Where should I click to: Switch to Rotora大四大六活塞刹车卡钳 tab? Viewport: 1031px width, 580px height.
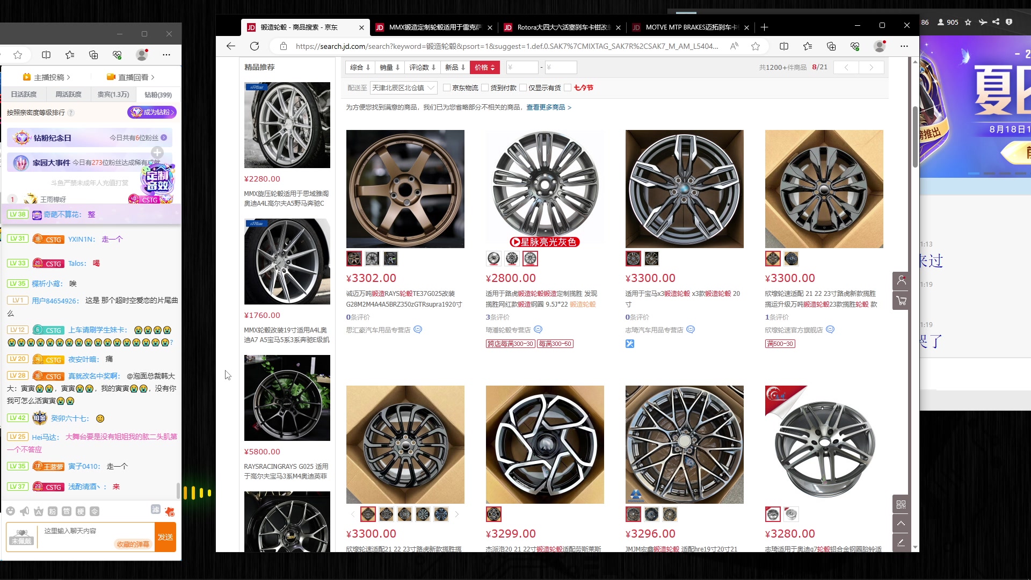(x=563, y=27)
